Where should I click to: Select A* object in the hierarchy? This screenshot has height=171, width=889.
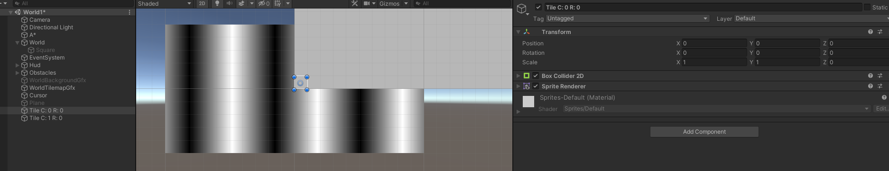click(x=33, y=35)
